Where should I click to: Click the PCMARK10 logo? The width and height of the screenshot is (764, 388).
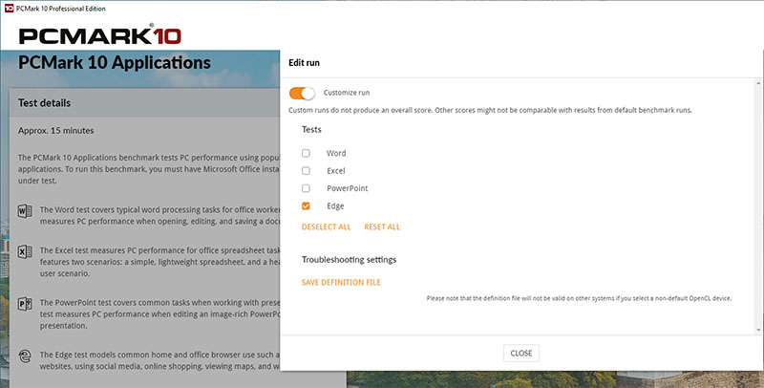tap(100, 34)
